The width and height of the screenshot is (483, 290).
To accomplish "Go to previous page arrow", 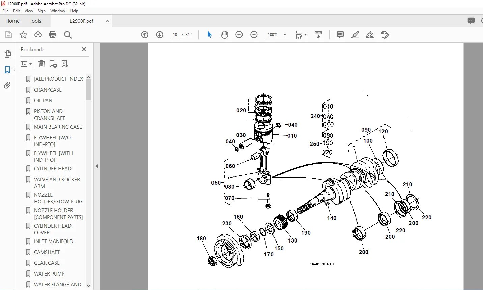I will 145,35.
